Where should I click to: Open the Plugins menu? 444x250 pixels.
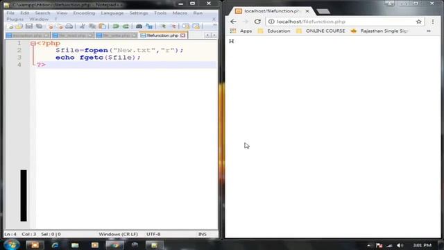[15, 19]
